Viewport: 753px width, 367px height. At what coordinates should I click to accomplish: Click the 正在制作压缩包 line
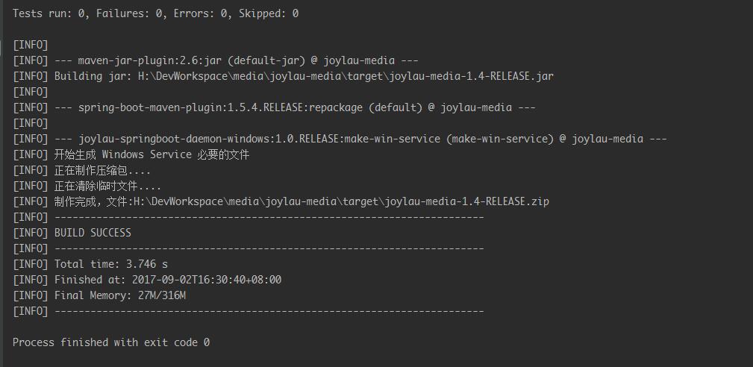81,170
